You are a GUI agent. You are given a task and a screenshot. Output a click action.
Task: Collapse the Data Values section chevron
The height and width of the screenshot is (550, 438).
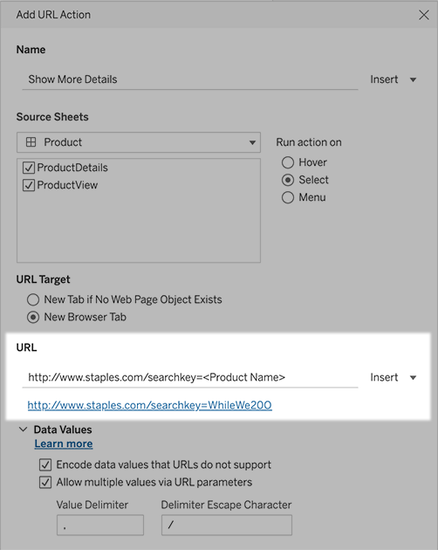click(x=24, y=430)
